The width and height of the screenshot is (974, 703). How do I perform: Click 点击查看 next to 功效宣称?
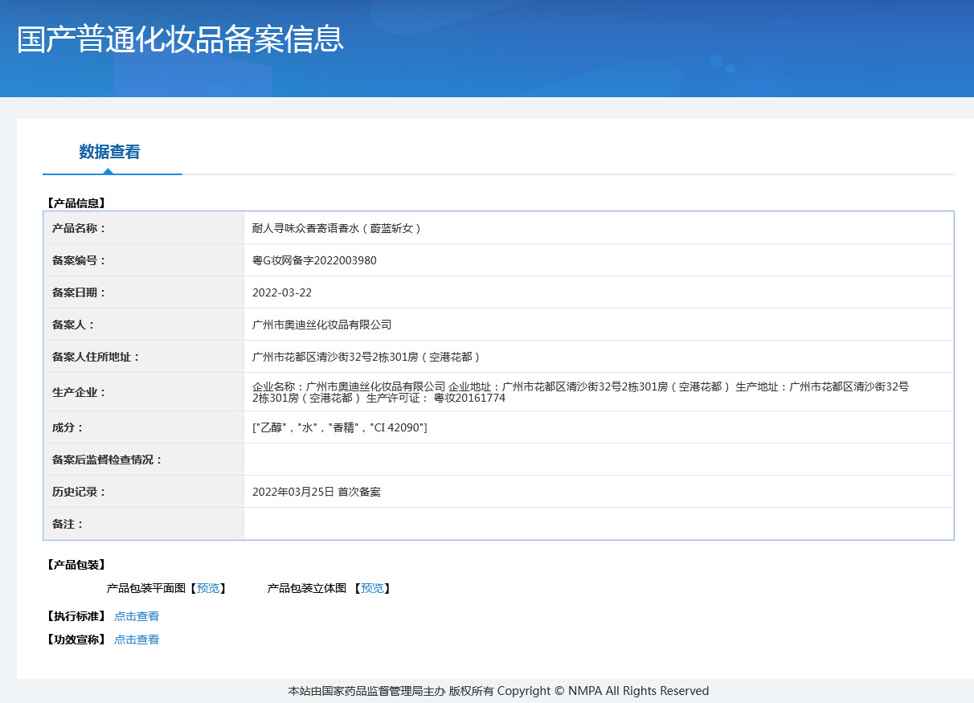pyautogui.click(x=136, y=640)
